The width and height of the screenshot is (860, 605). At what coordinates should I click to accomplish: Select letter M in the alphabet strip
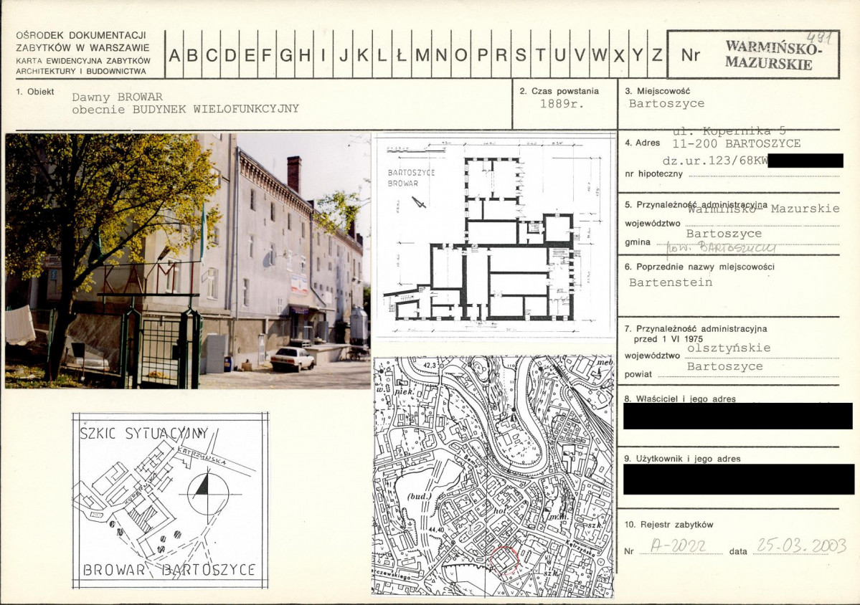pyautogui.click(x=422, y=54)
